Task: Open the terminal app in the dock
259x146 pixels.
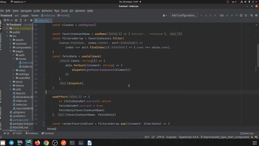Action: coord(72,143)
